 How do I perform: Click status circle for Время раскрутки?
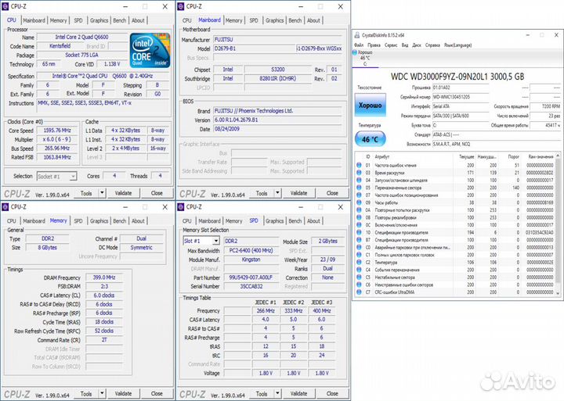click(x=359, y=173)
